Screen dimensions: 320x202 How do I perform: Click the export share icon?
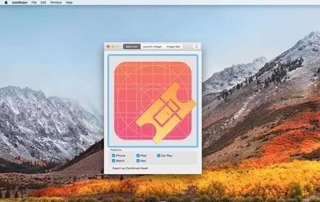[196, 47]
